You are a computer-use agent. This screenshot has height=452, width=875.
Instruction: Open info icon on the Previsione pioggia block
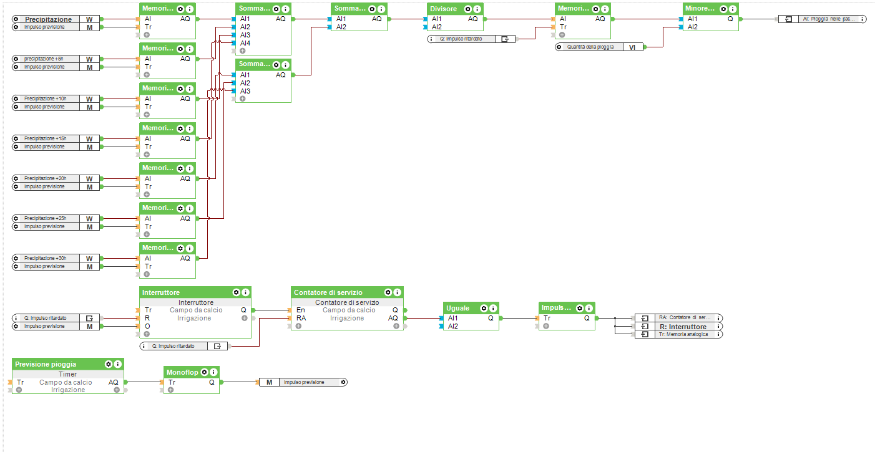tap(117, 364)
